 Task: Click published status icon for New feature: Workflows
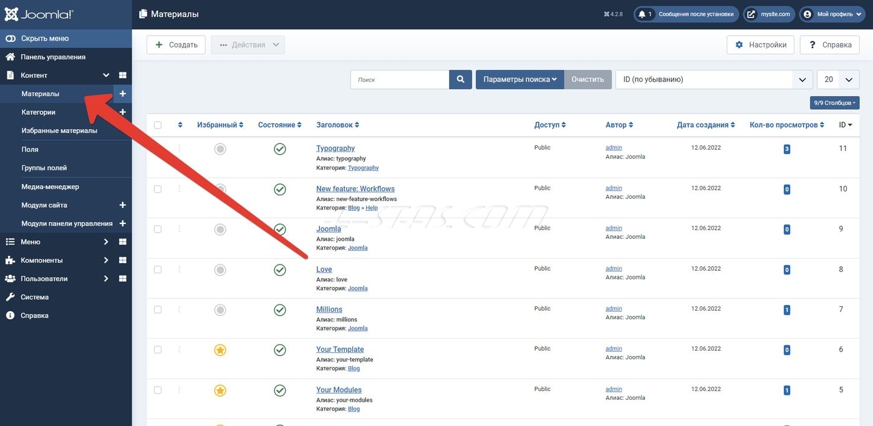(x=280, y=189)
